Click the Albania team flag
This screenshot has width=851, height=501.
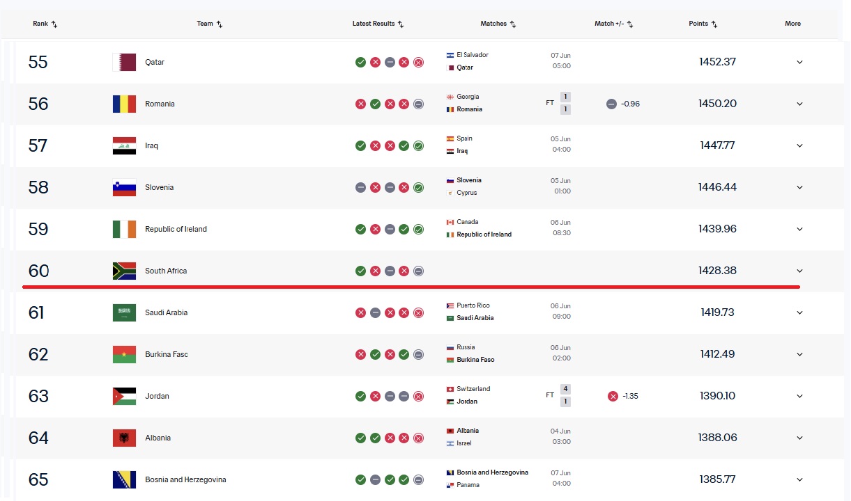(124, 438)
